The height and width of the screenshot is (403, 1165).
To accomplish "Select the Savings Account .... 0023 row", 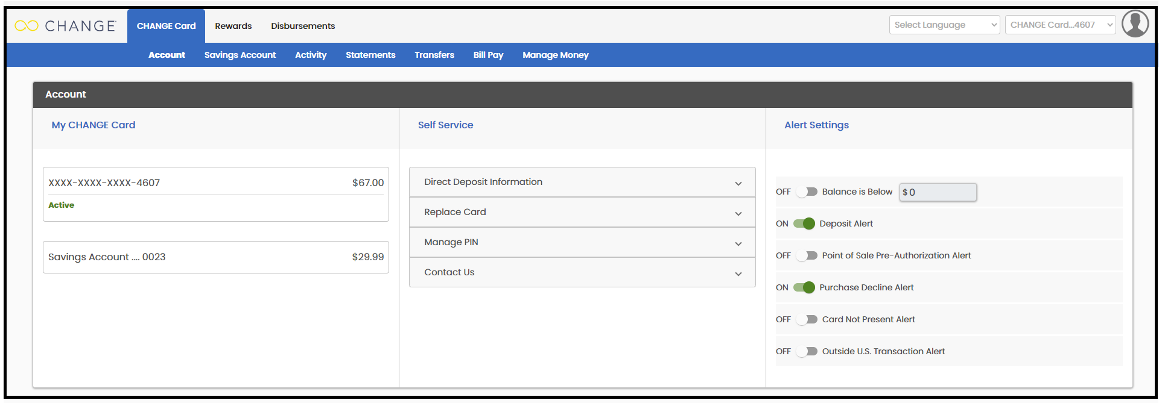I will tap(216, 257).
